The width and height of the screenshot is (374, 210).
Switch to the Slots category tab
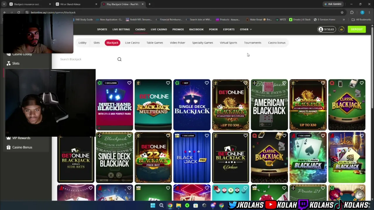click(96, 43)
